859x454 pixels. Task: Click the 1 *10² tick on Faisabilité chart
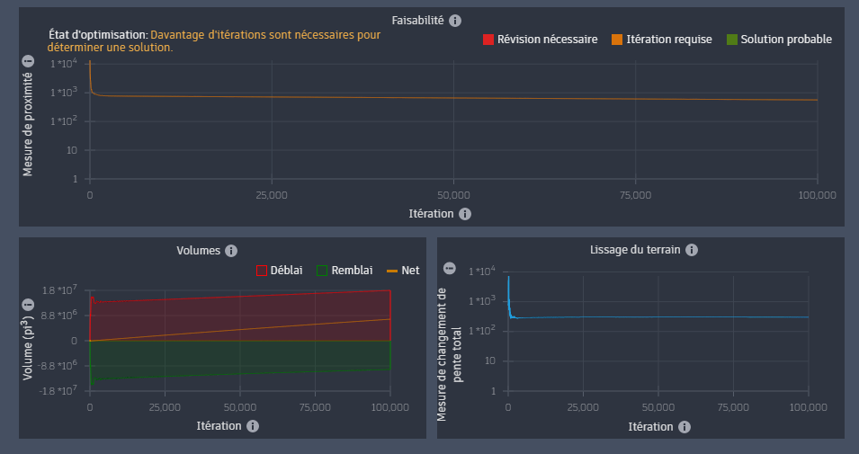(x=64, y=120)
